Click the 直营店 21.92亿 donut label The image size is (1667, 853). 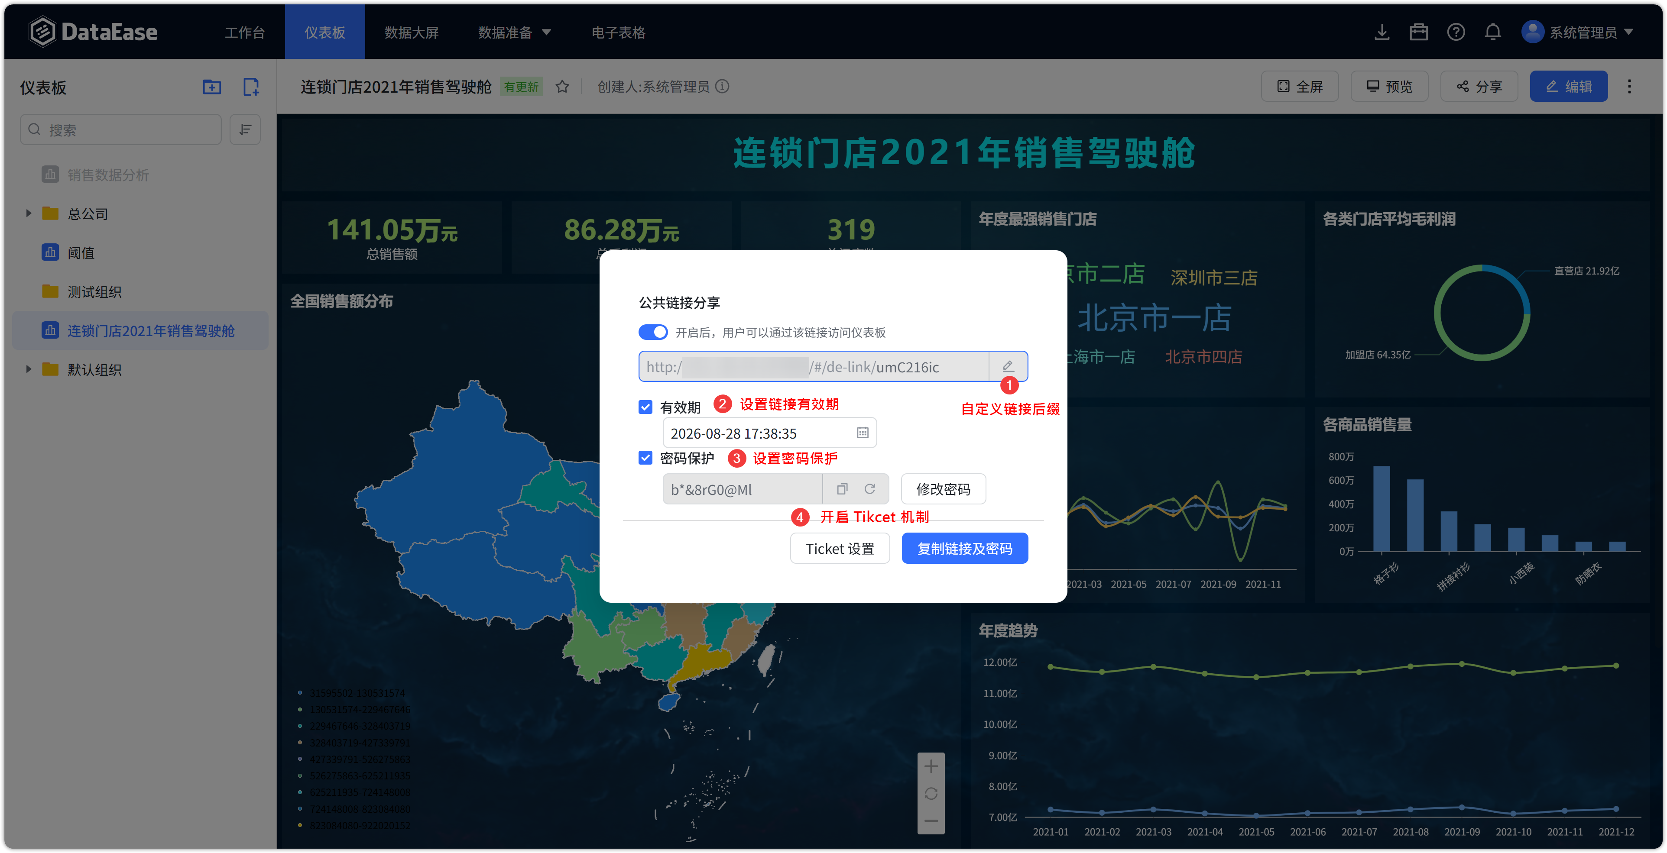[1587, 271]
